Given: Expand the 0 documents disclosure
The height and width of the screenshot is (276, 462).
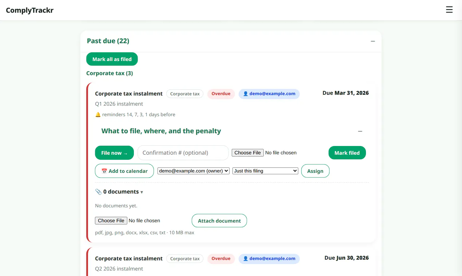Looking at the screenshot, I should click(119, 192).
